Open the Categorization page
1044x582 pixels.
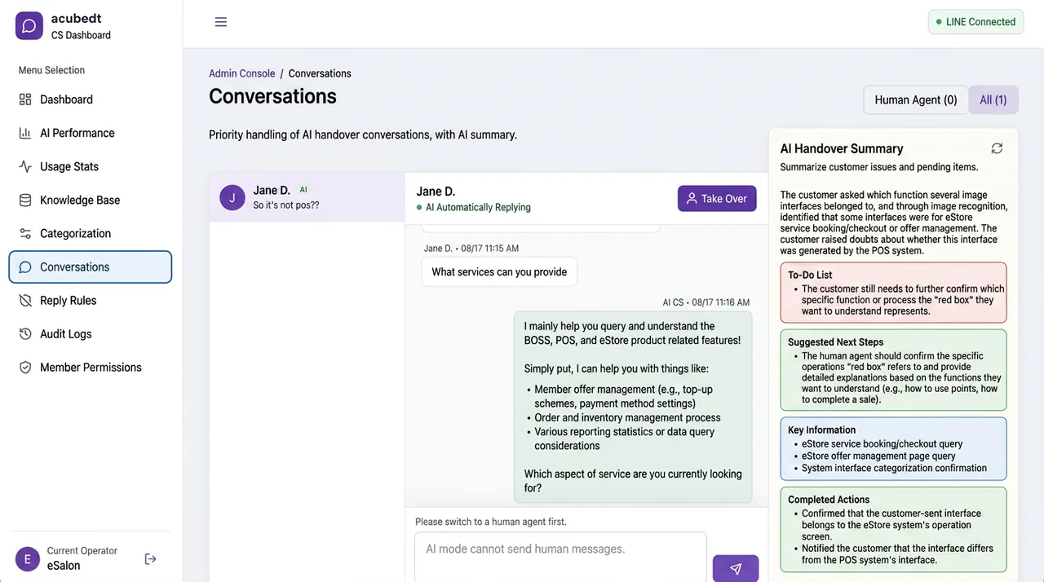click(90, 233)
